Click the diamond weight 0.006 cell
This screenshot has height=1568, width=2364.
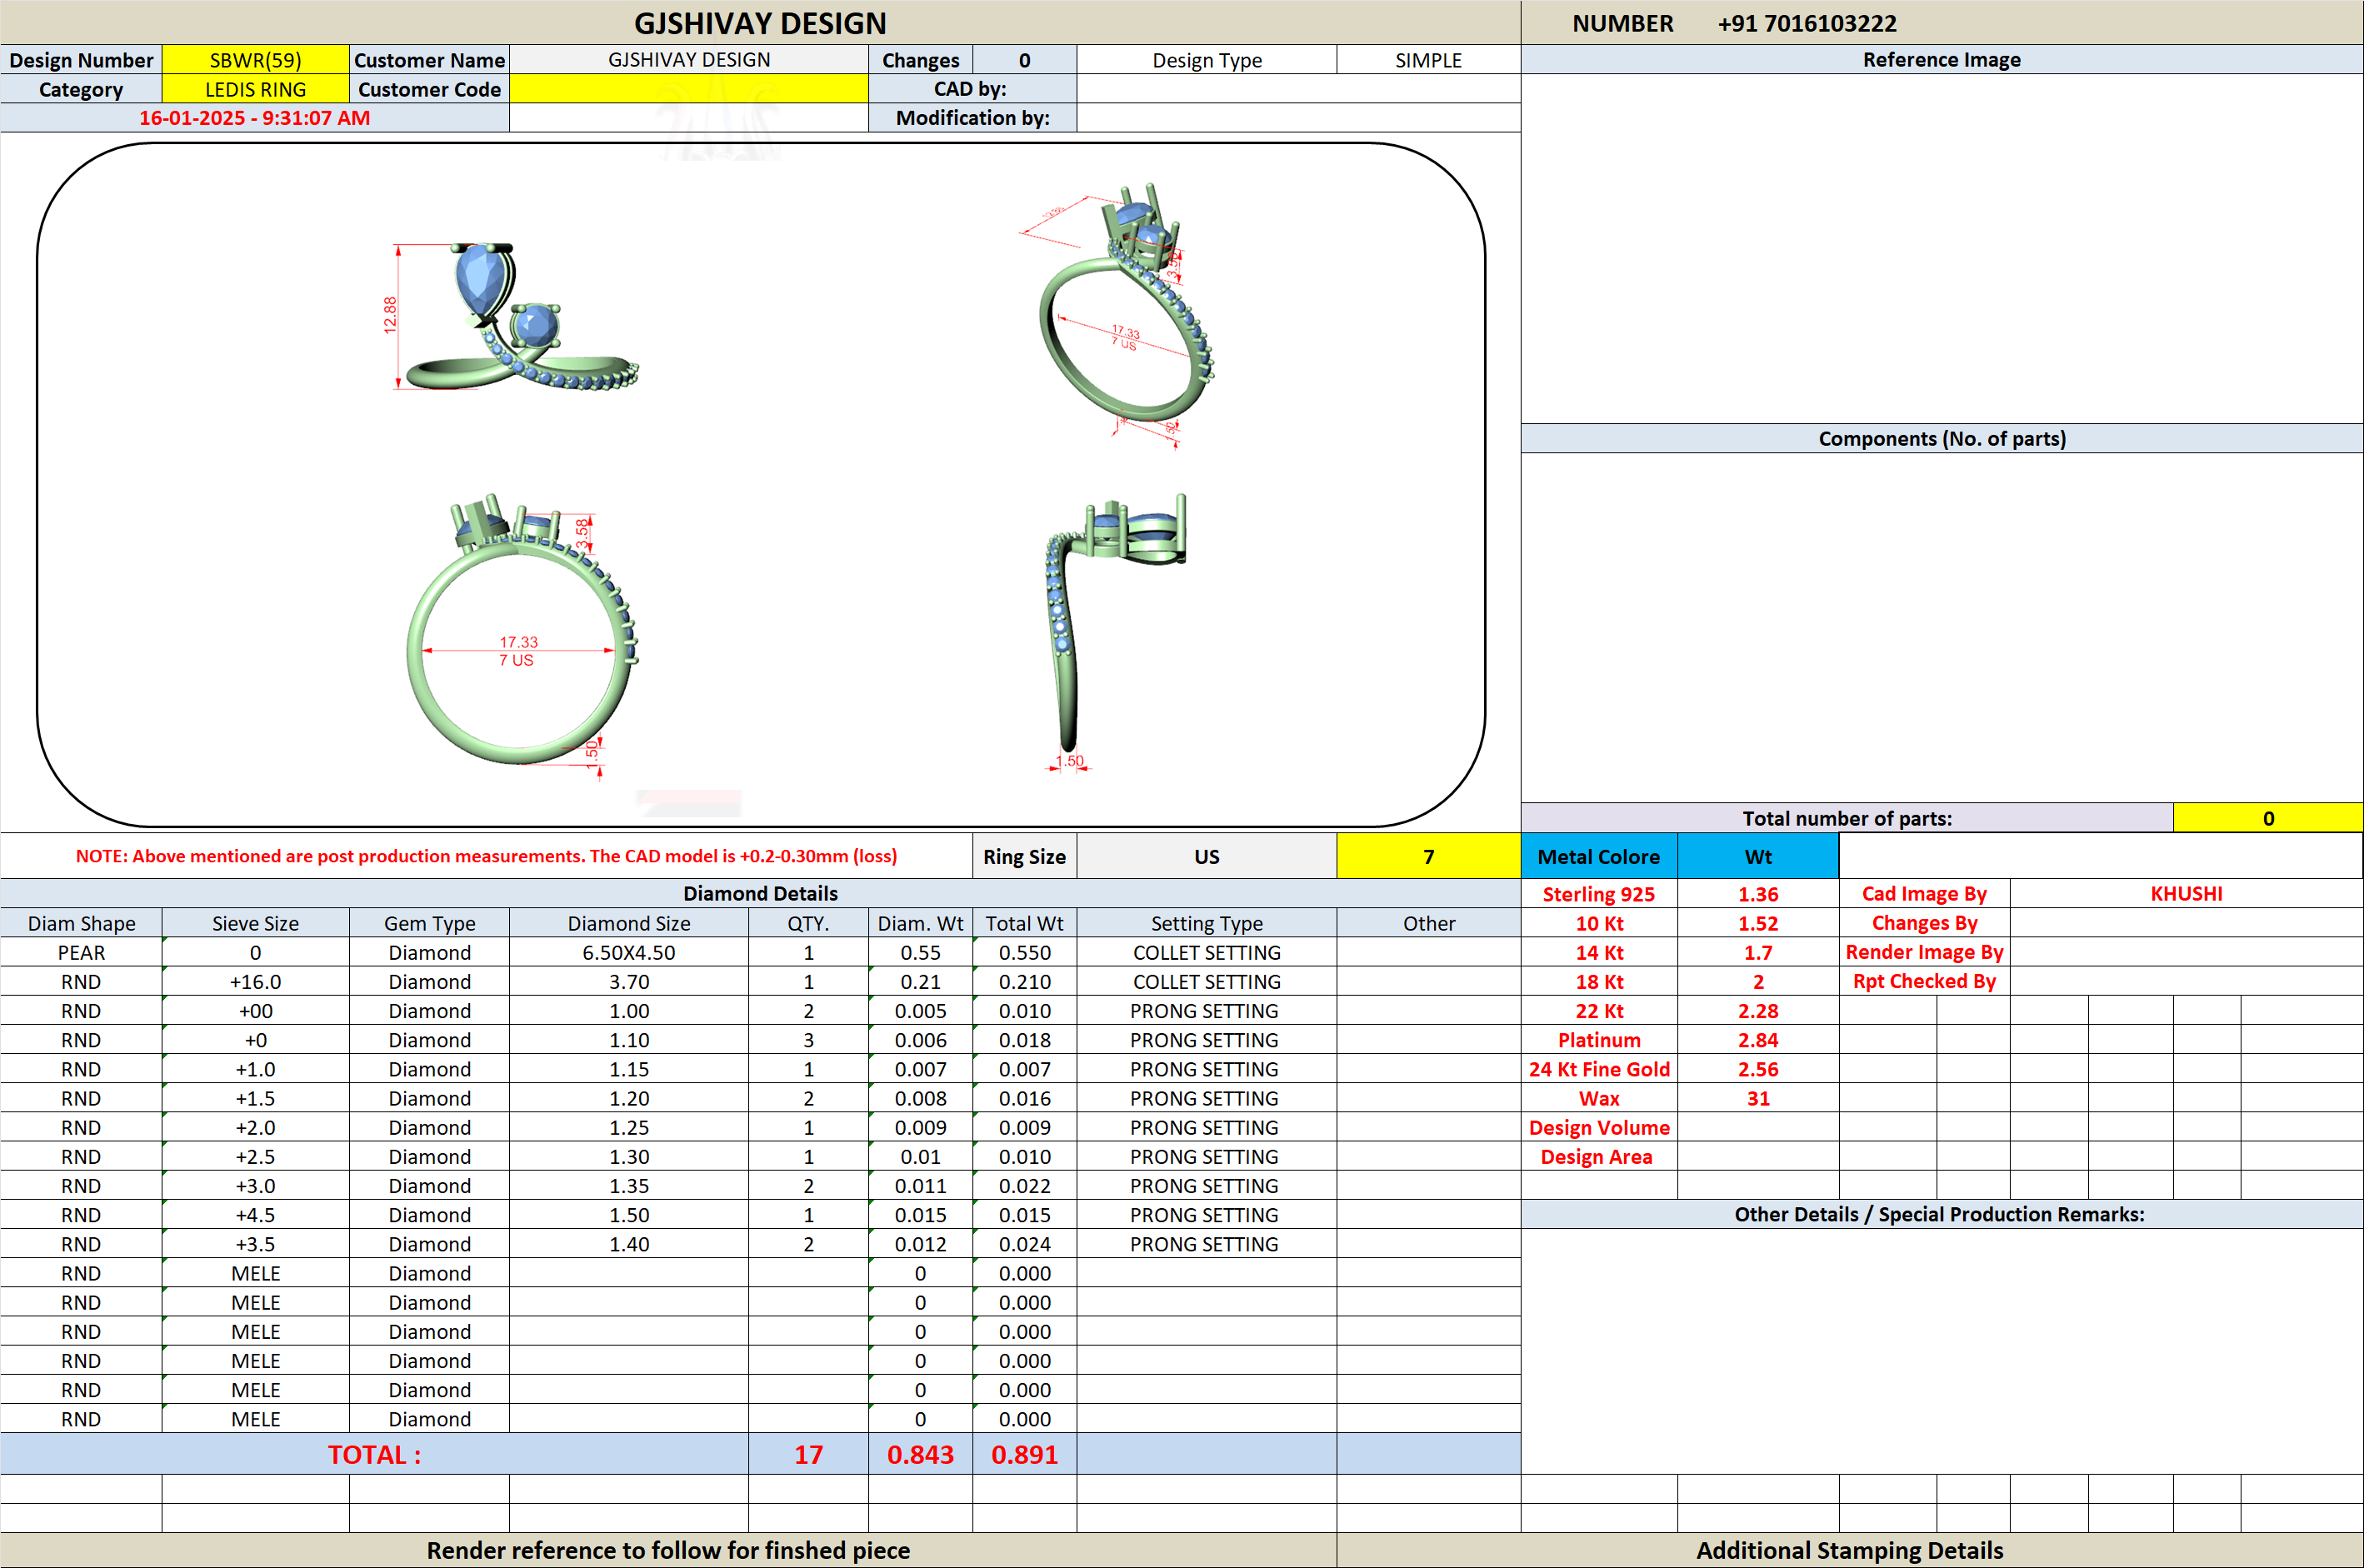920,1040
